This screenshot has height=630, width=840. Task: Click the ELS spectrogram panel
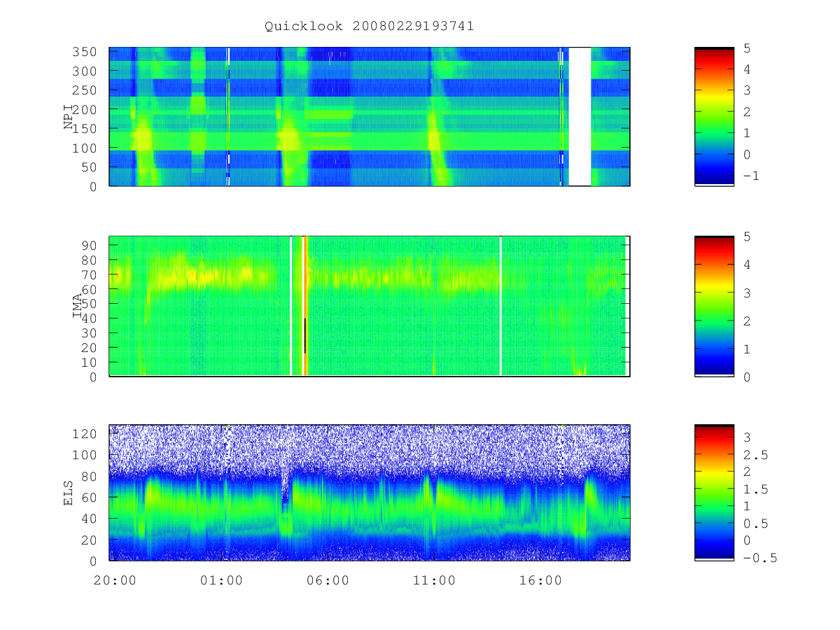[370, 493]
